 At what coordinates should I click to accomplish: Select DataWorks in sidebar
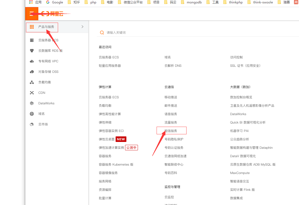(x=46, y=103)
